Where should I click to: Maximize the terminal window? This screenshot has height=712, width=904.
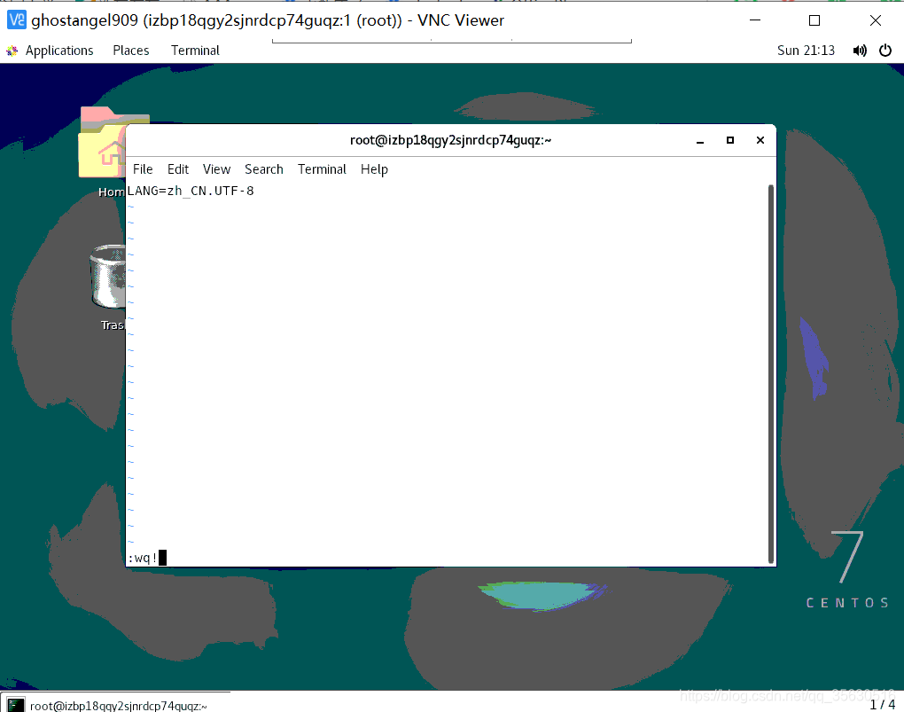[730, 140]
